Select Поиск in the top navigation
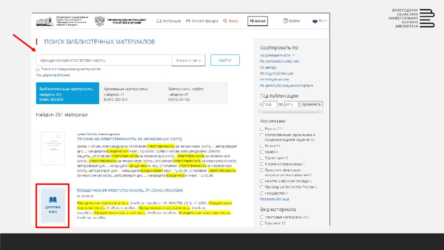 click(x=231, y=21)
